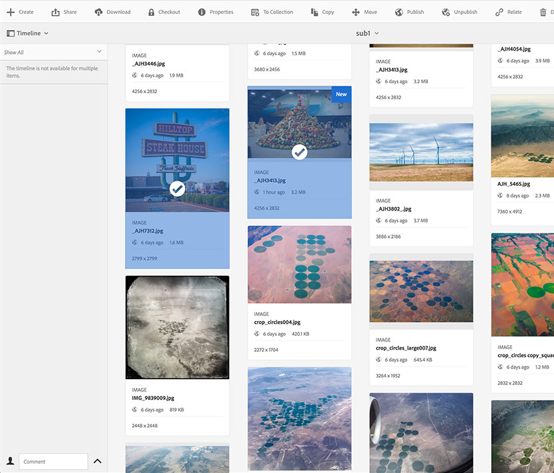Expand the comment box chevron
554x473 pixels.
(97, 461)
